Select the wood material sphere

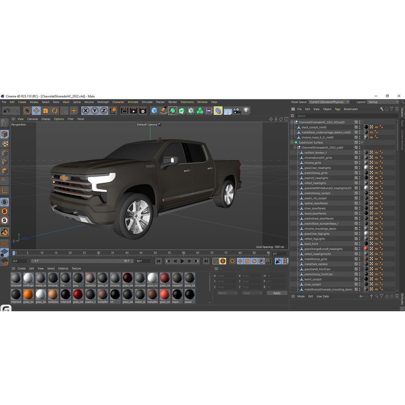(190, 294)
